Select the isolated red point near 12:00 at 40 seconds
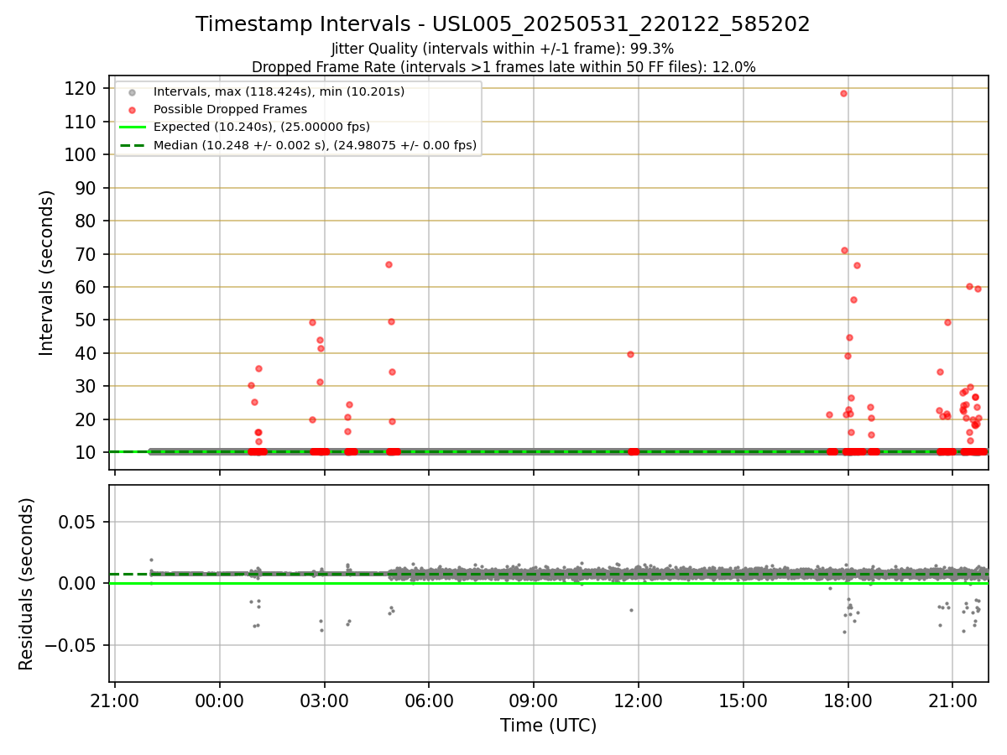 630,354
